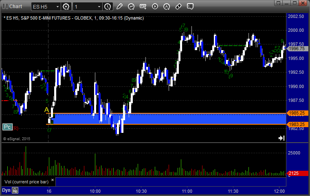Click the red (R) marker beside Pc
The height and width of the screenshot is (196, 310).
(x=15, y=128)
